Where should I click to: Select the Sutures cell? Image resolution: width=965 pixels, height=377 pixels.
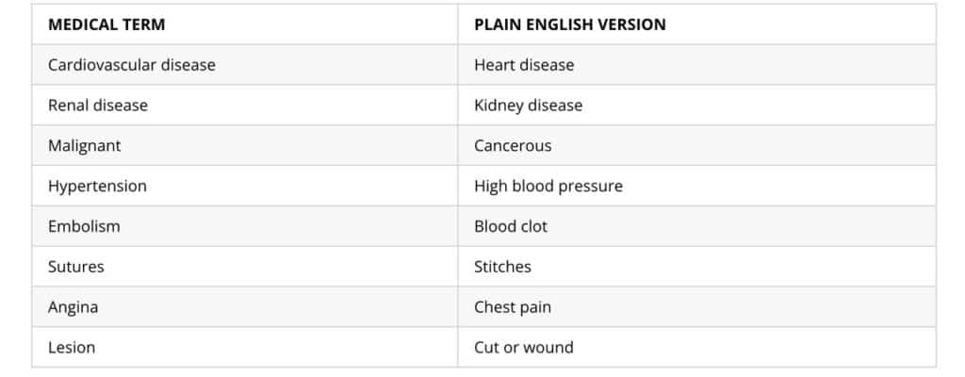[x=76, y=267]
